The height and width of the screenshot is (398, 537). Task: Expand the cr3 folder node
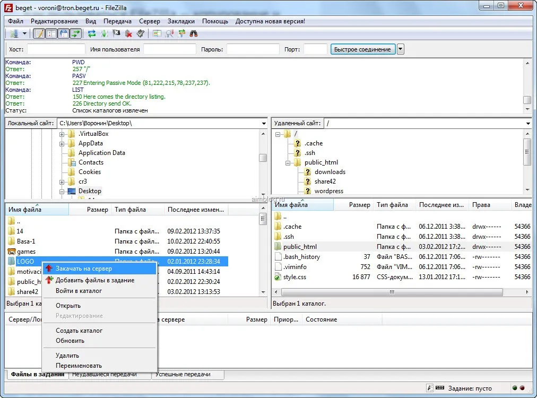point(62,182)
